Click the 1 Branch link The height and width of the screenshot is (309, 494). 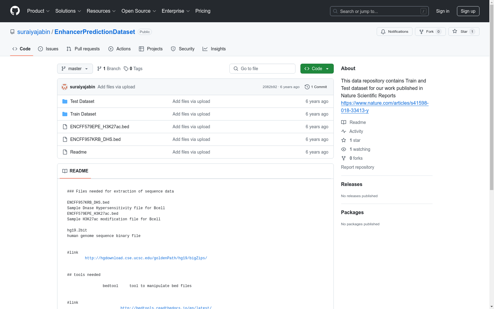pos(109,69)
